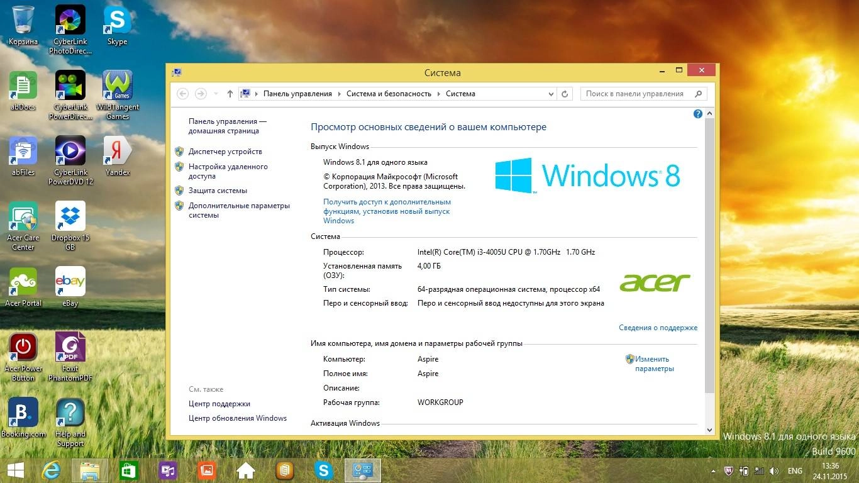Click the white house icon on the taskbar

(245, 470)
